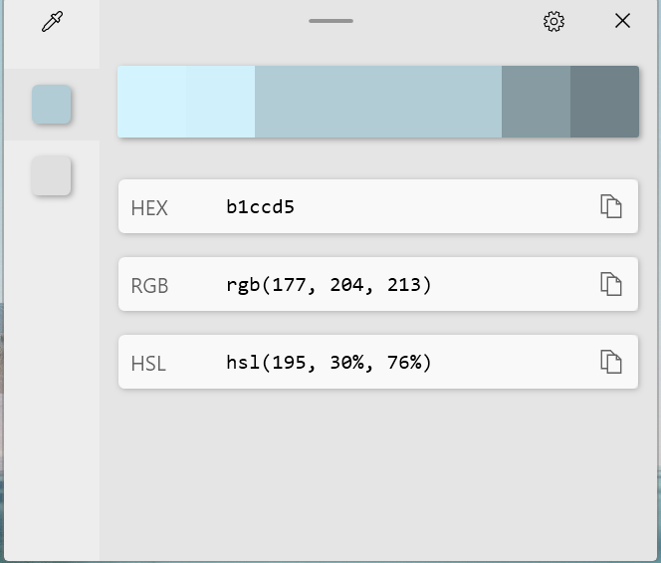Copy the HEX value b1ccd5

click(x=611, y=206)
